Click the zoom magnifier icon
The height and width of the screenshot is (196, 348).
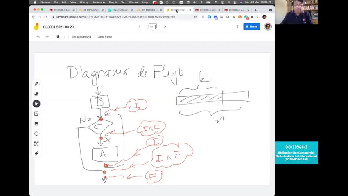59,37
